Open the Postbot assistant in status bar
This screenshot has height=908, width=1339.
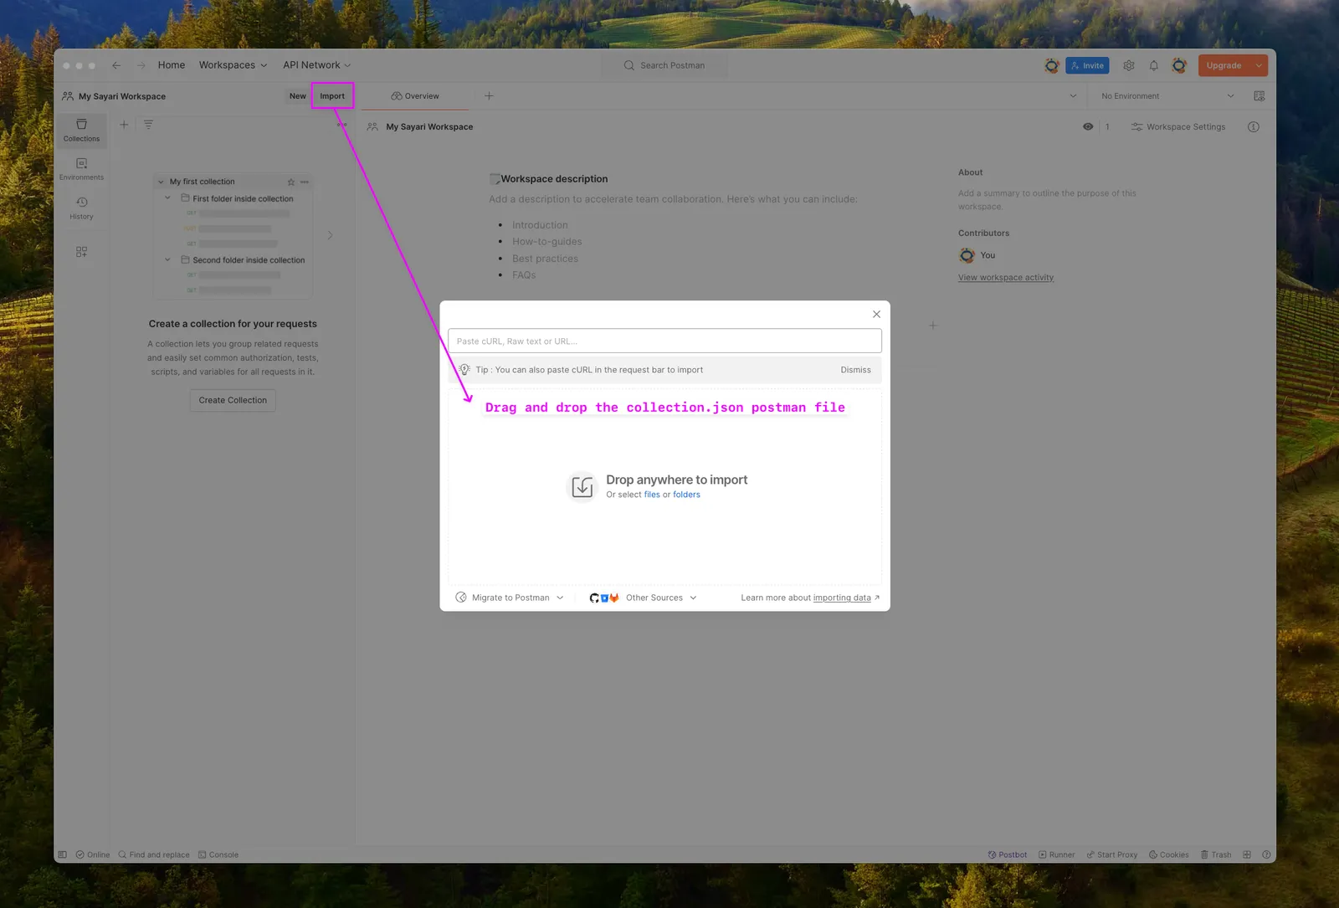pyautogui.click(x=1007, y=854)
